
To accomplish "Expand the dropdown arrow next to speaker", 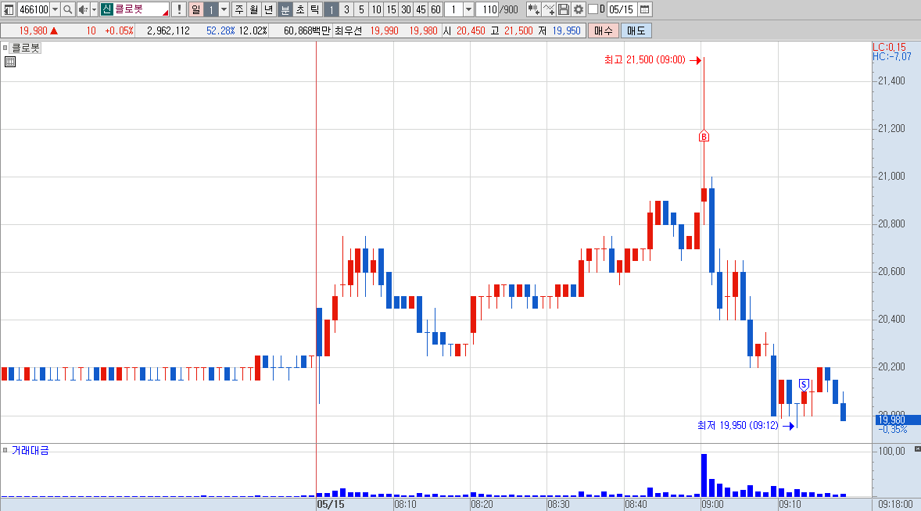I will (94, 9).
